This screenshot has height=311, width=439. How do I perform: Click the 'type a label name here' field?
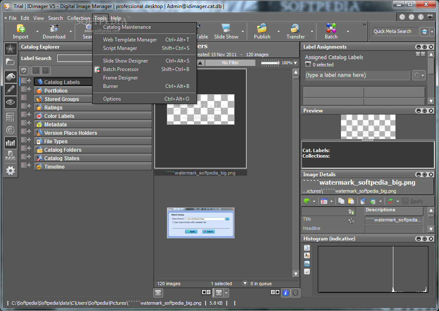pos(357,75)
